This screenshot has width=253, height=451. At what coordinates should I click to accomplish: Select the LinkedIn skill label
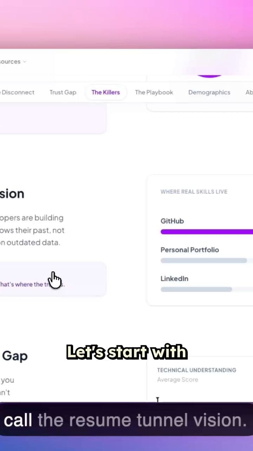click(174, 279)
